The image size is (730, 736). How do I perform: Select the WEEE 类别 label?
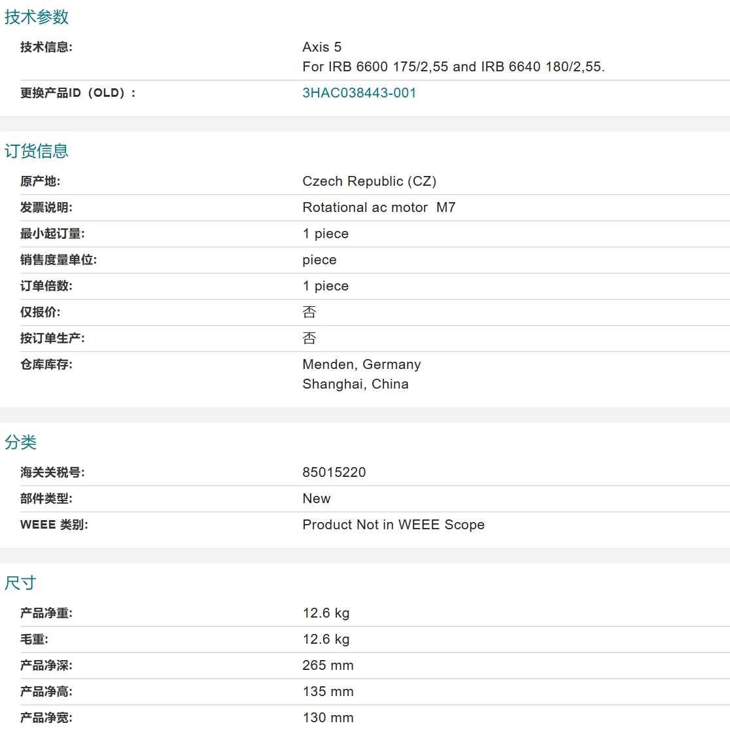[54, 525]
